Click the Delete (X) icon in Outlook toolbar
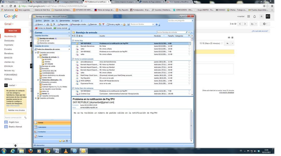This screenshot has width=281, height=156. [54, 24]
